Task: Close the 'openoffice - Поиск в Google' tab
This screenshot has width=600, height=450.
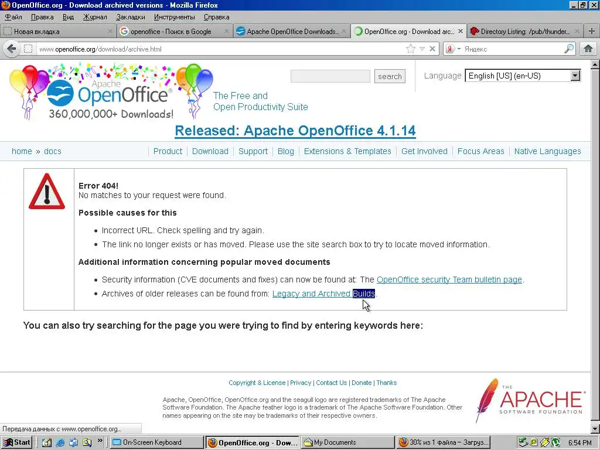Action: (227, 32)
